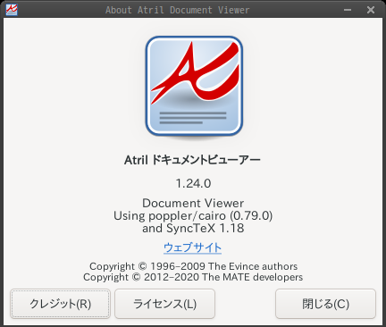Click the 閉じる(C) close button
Image resolution: width=386 pixels, height=327 pixels.
pos(325,304)
